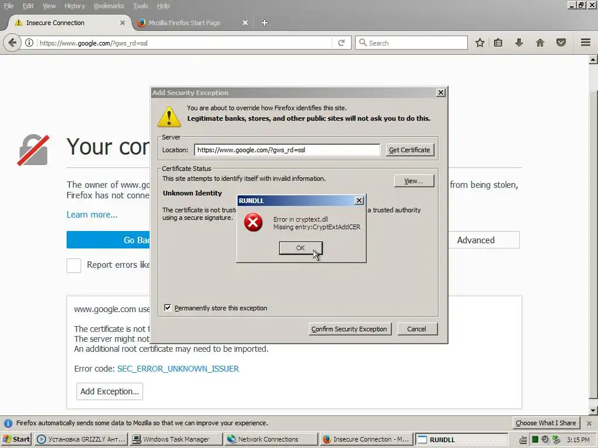Click the browser Back arrow button
598x448 pixels.
coord(12,43)
